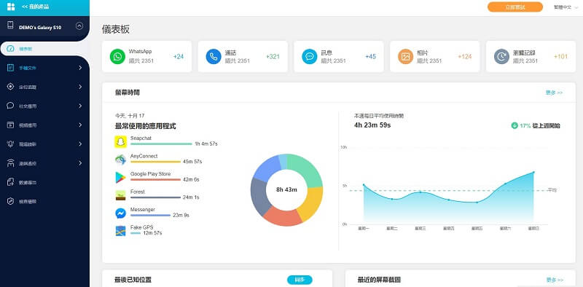Expand the social apps sidebar chevron
Image resolution: width=583 pixels, height=287 pixels.
tap(80, 106)
